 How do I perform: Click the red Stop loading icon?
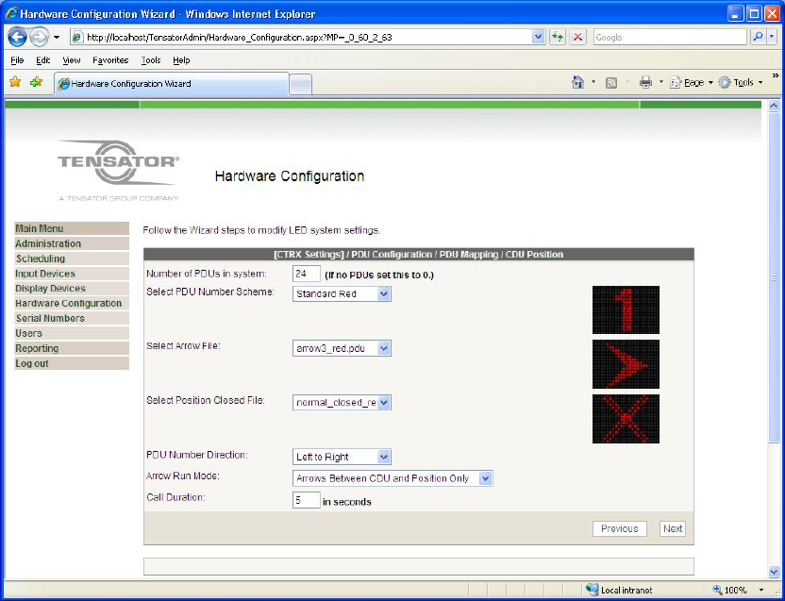pos(578,37)
